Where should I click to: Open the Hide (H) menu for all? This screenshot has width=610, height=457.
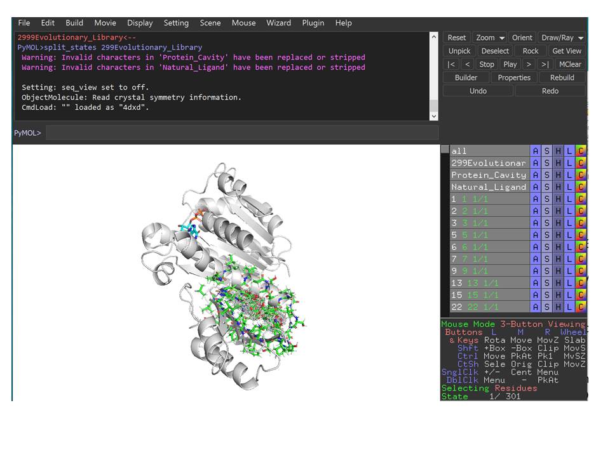pyautogui.click(x=558, y=151)
